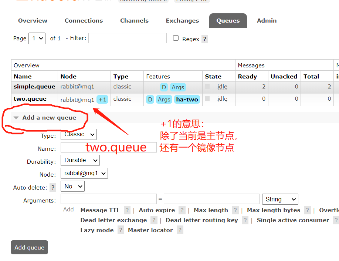The height and width of the screenshot is (261, 339).
Task: Open help for Dead letter routing key
Action: coord(245,220)
